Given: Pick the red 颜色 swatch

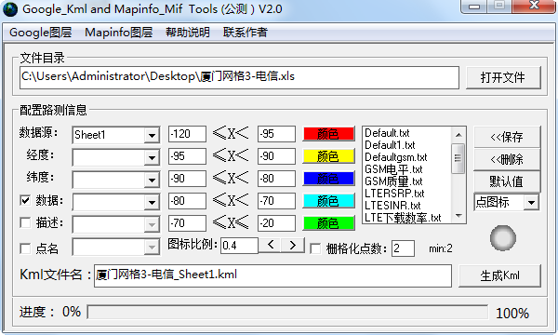Looking at the screenshot, I should click(328, 134).
